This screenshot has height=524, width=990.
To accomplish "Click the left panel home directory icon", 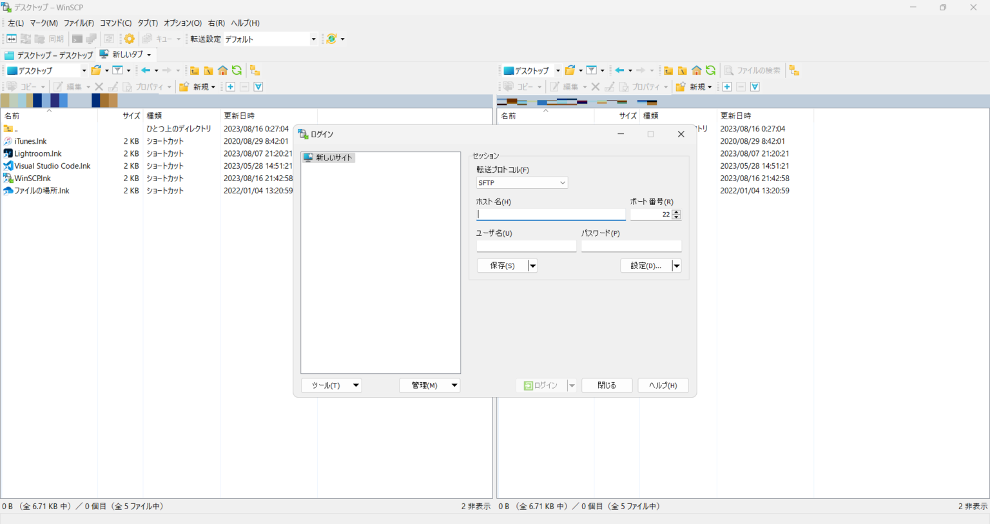I will coord(223,71).
